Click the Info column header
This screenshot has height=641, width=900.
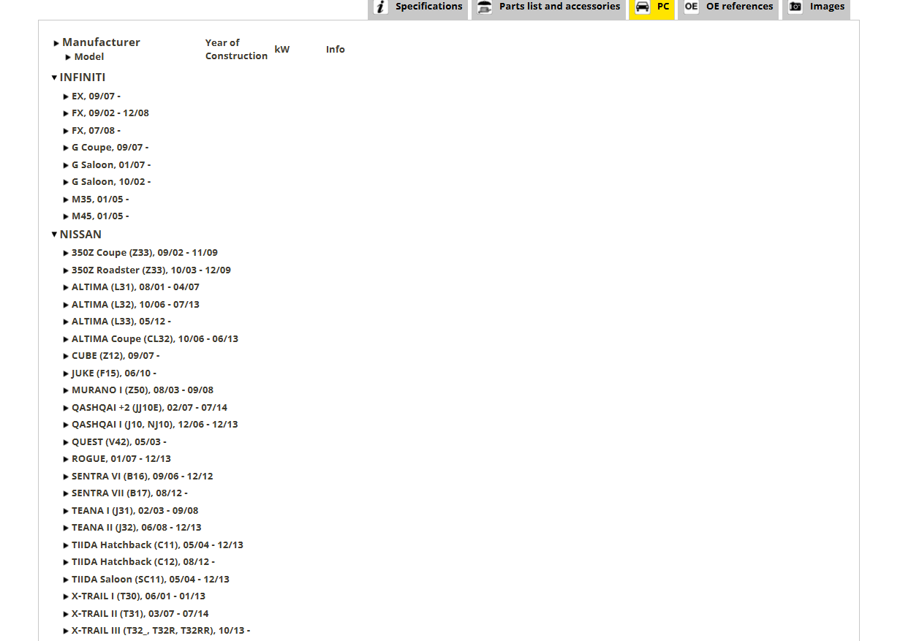point(335,50)
